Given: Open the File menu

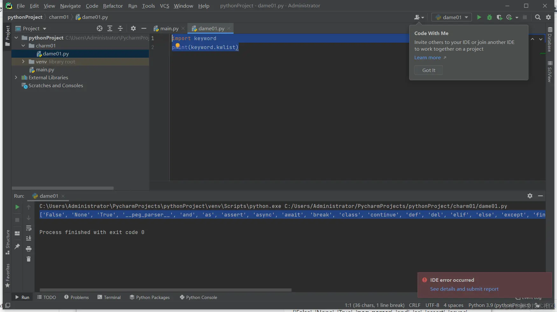Looking at the screenshot, I should pos(21,6).
